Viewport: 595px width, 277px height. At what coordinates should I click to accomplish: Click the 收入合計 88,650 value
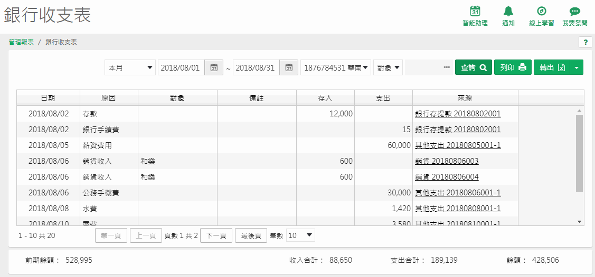click(x=340, y=260)
